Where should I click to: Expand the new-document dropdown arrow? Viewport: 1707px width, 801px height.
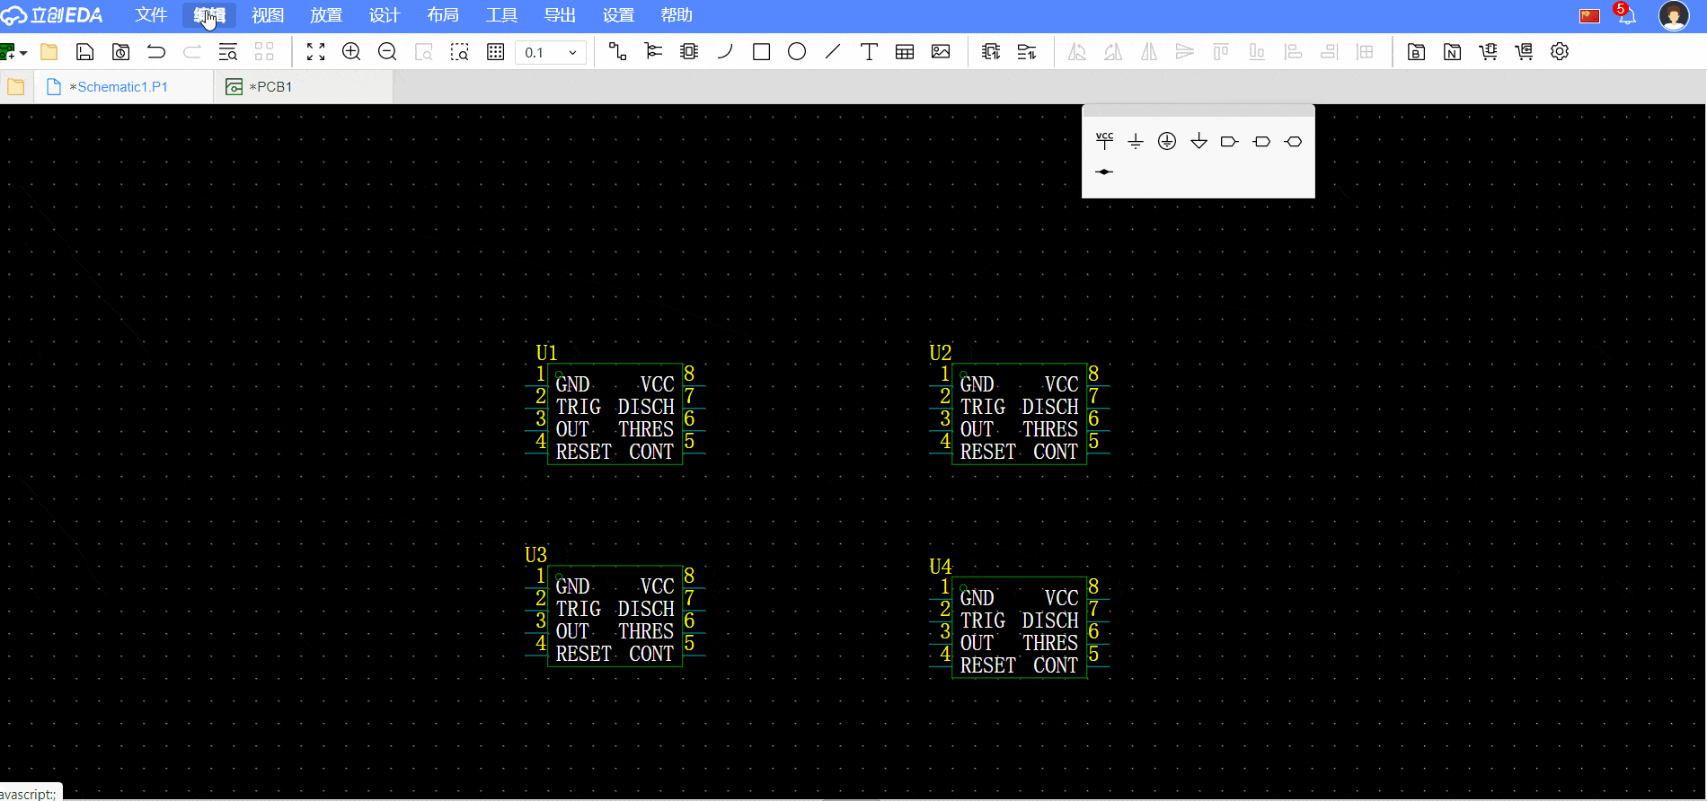tap(23, 53)
